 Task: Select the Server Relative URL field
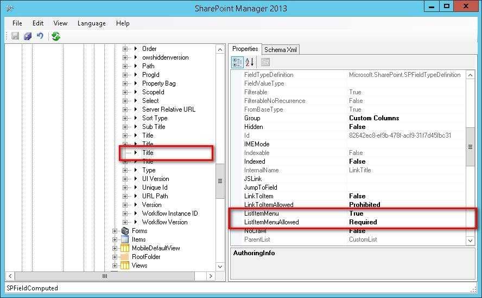click(169, 109)
